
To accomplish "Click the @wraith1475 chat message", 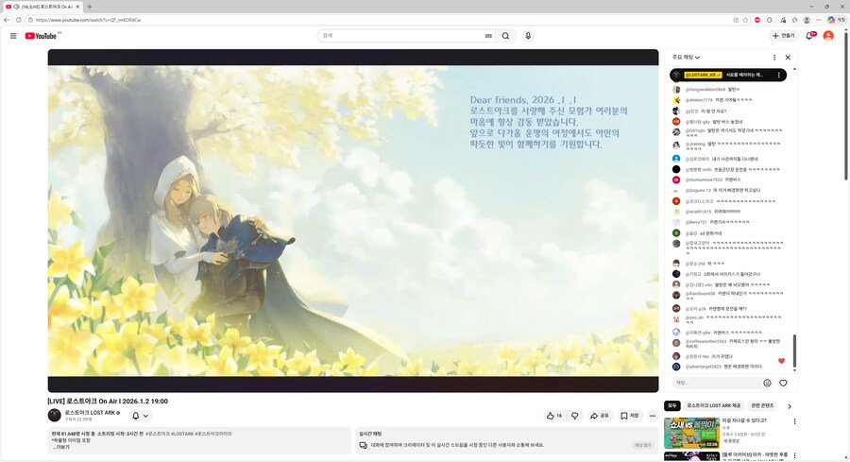I will (x=728, y=212).
